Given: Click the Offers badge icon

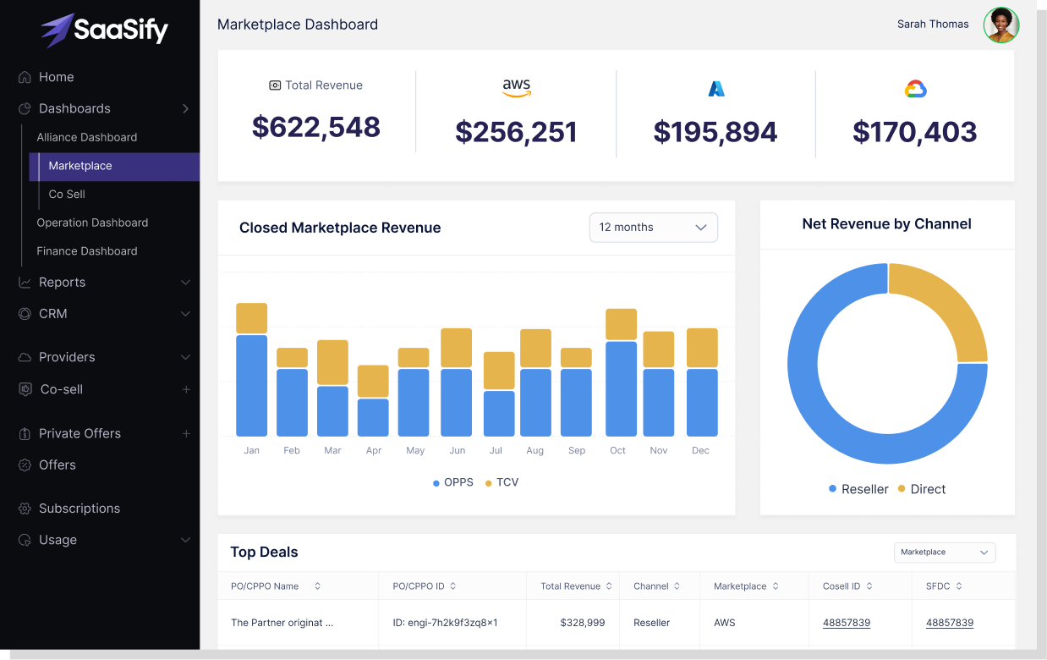Looking at the screenshot, I should pyautogui.click(x=25, y=465).
